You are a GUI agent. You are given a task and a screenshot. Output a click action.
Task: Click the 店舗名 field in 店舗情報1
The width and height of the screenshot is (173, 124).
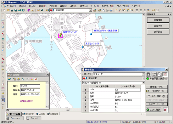30,90
